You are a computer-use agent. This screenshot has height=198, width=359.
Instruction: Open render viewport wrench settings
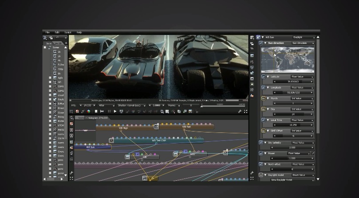pos(240,111)
